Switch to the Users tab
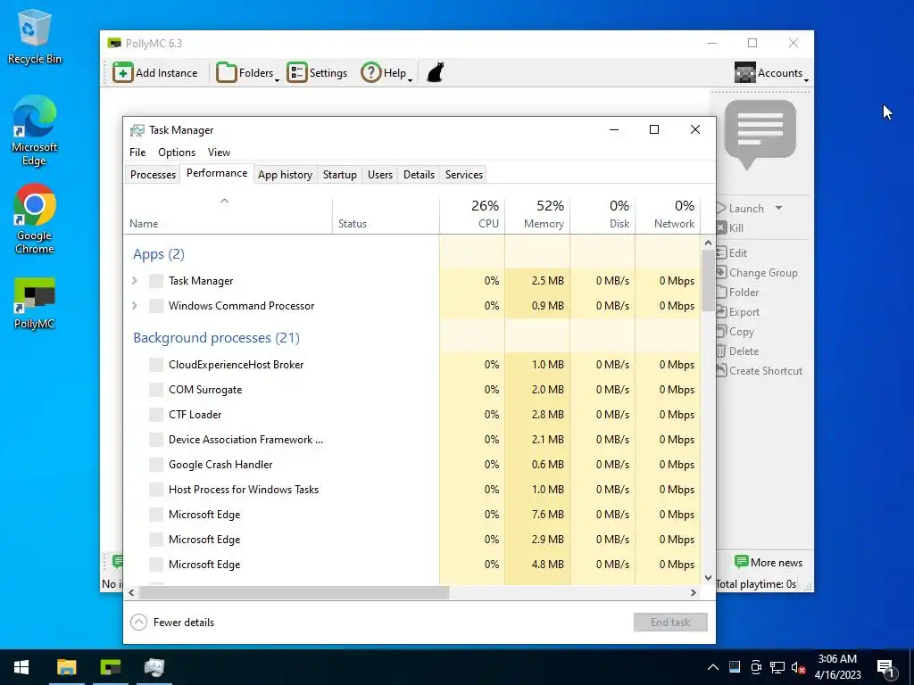This screenshot has height=685, width=914. click(x=380, y=175)
